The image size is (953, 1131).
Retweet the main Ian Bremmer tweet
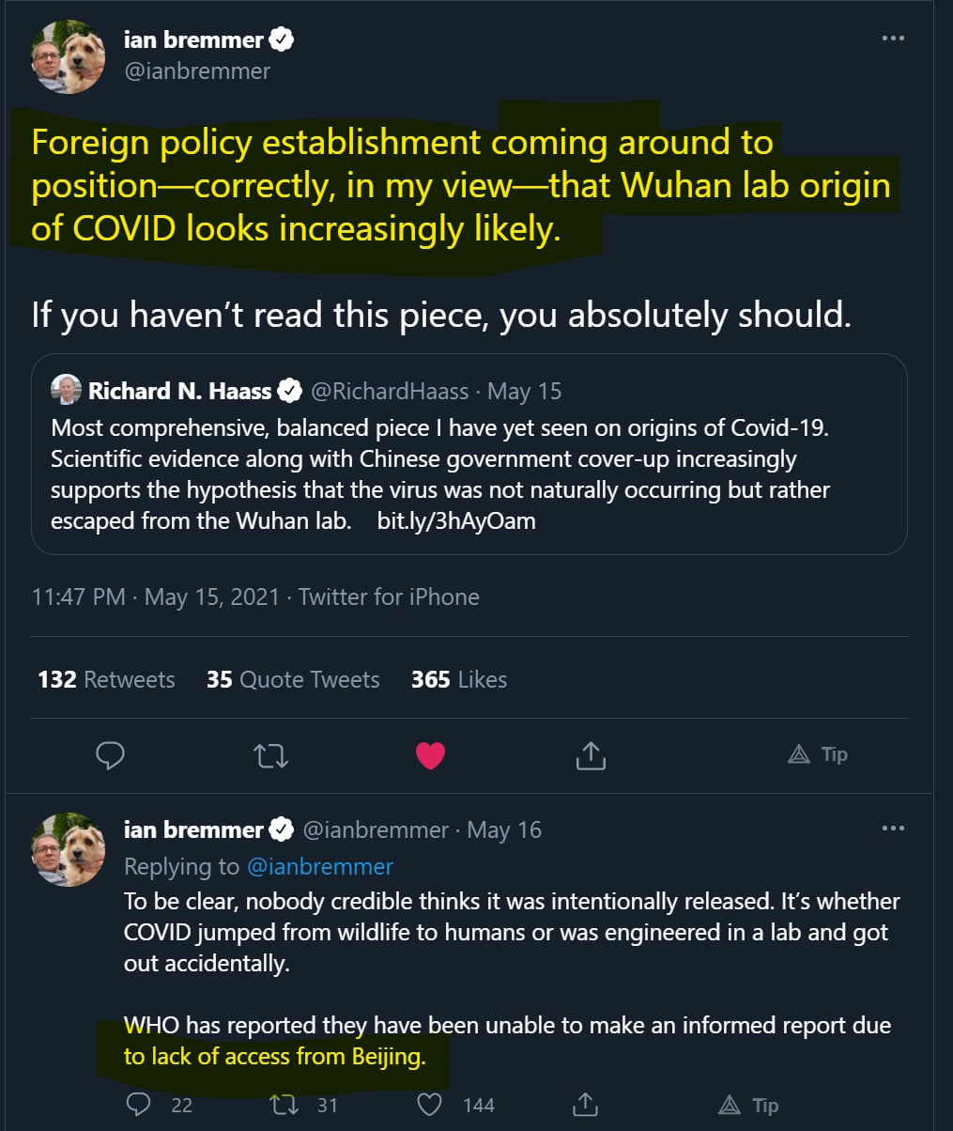click(x=271, y=755)
